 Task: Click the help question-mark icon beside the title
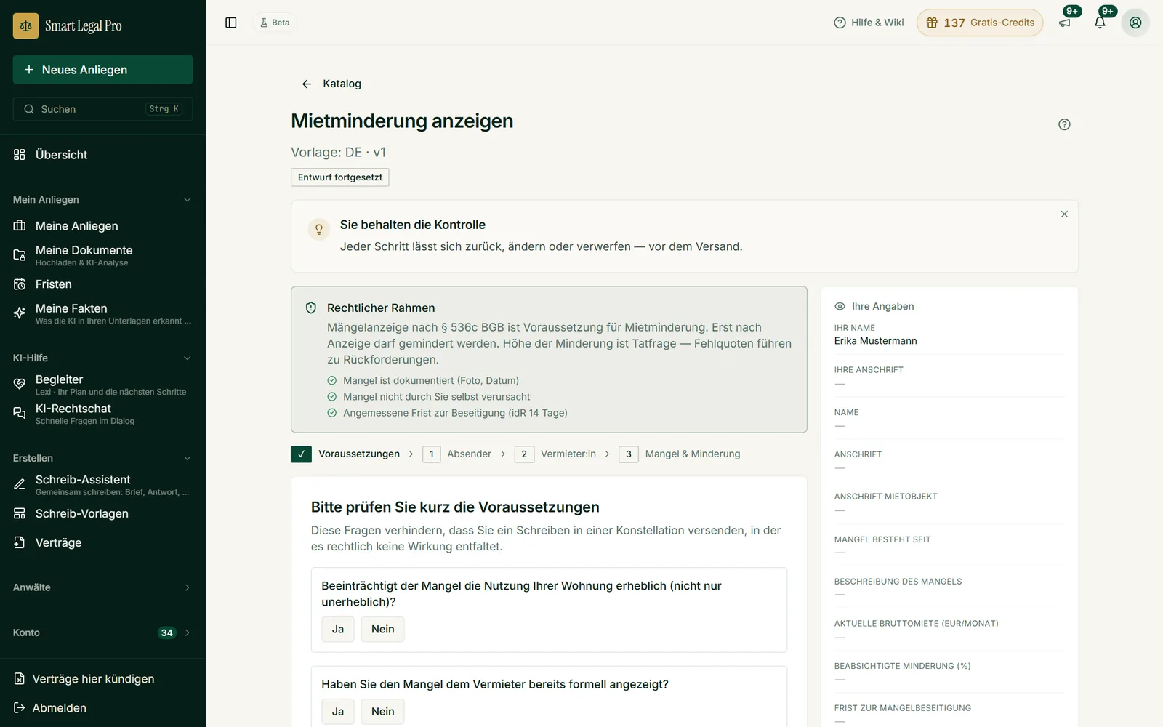1064,124
